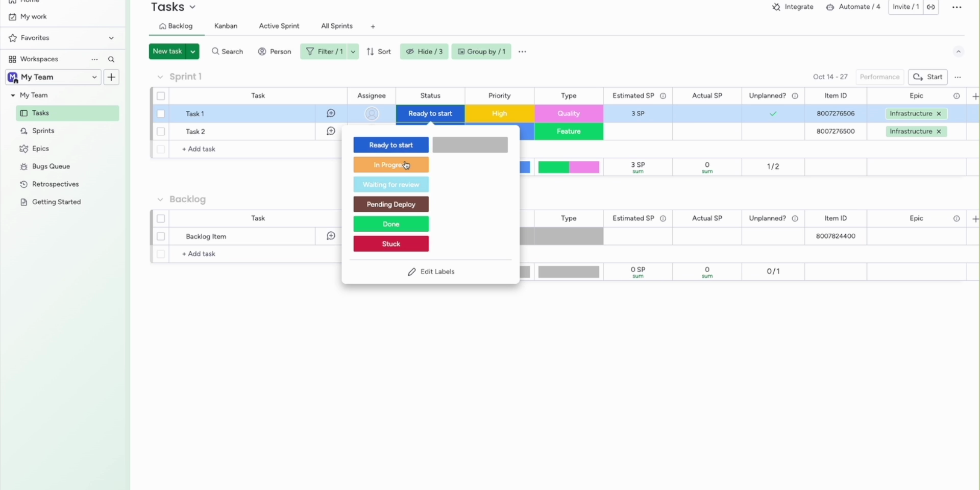Select all Sprint 1 tasks via header checkbox
The width and height of the screenshot is (980, 490).
pyautogui.click(x=161, y=96)
